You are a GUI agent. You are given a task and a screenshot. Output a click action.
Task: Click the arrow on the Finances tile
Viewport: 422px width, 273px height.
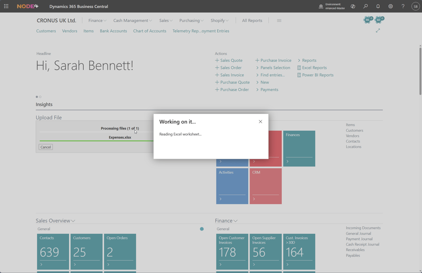point(288,161)
